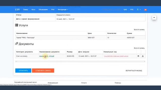
Task: Click the Услуги section heading
Action: tap(21, 25)
